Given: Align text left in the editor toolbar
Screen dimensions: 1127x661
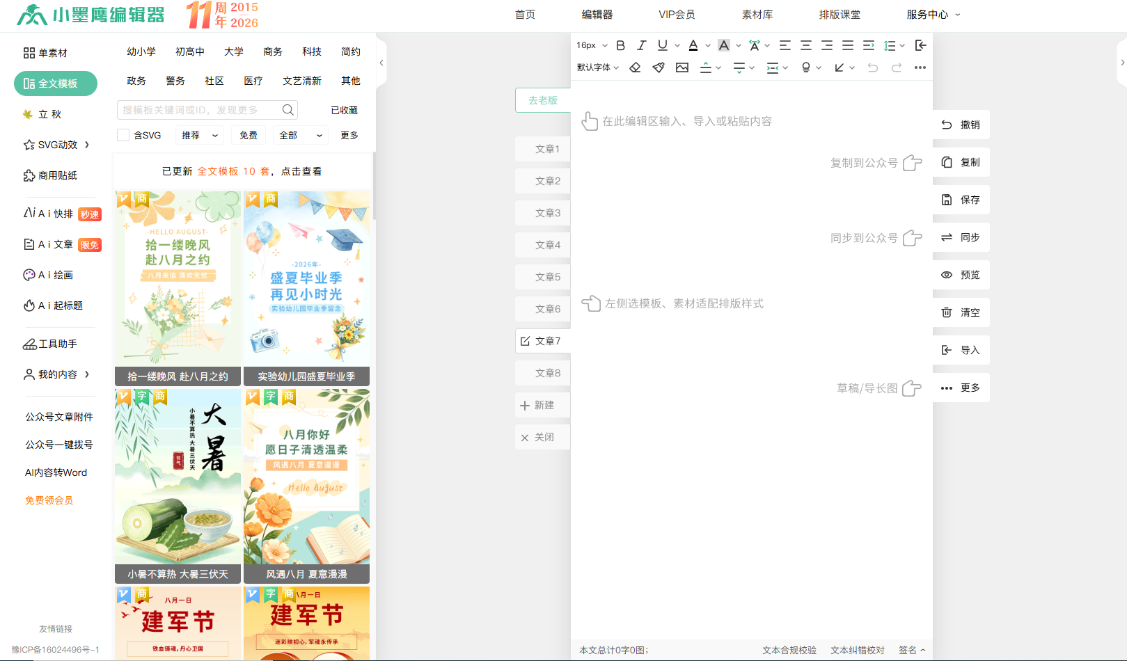Looking at the screenshot, I should click(x=785, y=45).
